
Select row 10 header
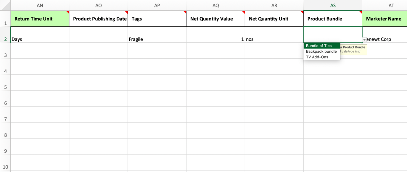pyautogui.click(x=5, y=163)
